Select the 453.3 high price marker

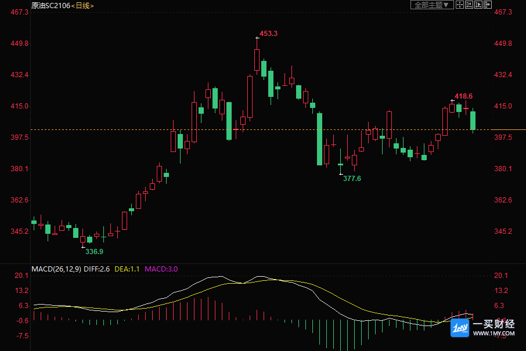pyautogui.click(x=268, y=34)
